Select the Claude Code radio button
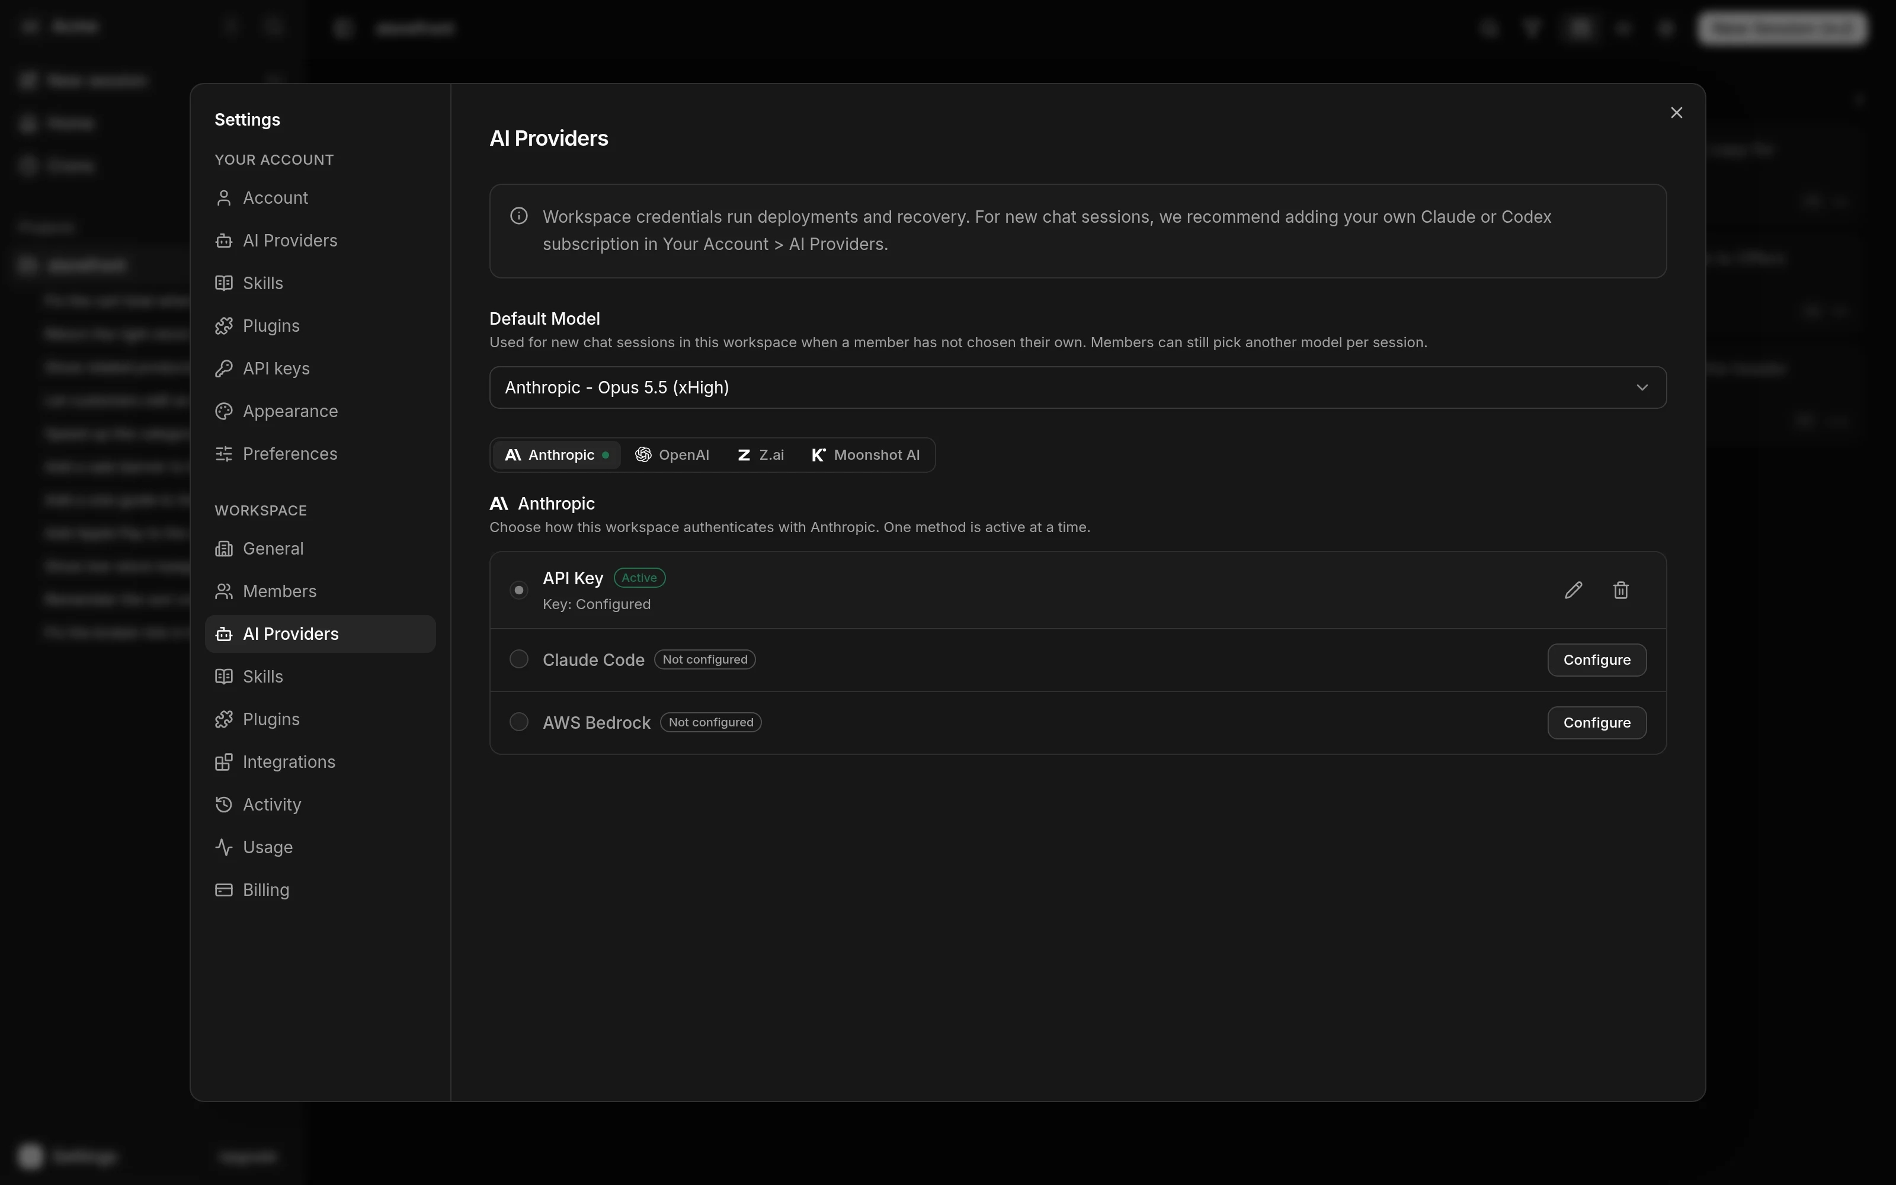 point(518,659)
